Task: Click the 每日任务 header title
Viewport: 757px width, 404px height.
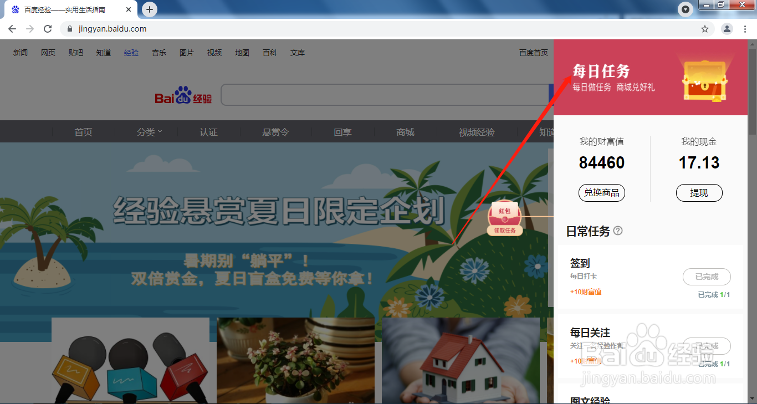Action: point(601,71)
